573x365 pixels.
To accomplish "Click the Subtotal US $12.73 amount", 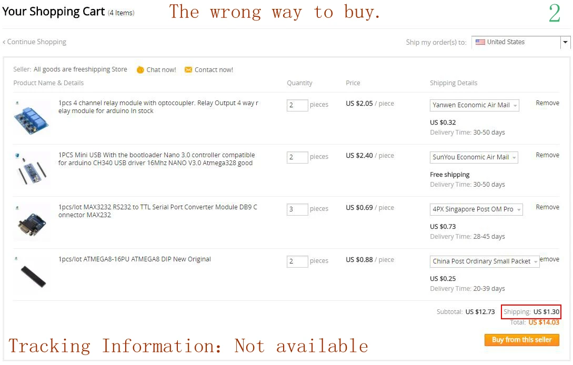I will [480, 312].
